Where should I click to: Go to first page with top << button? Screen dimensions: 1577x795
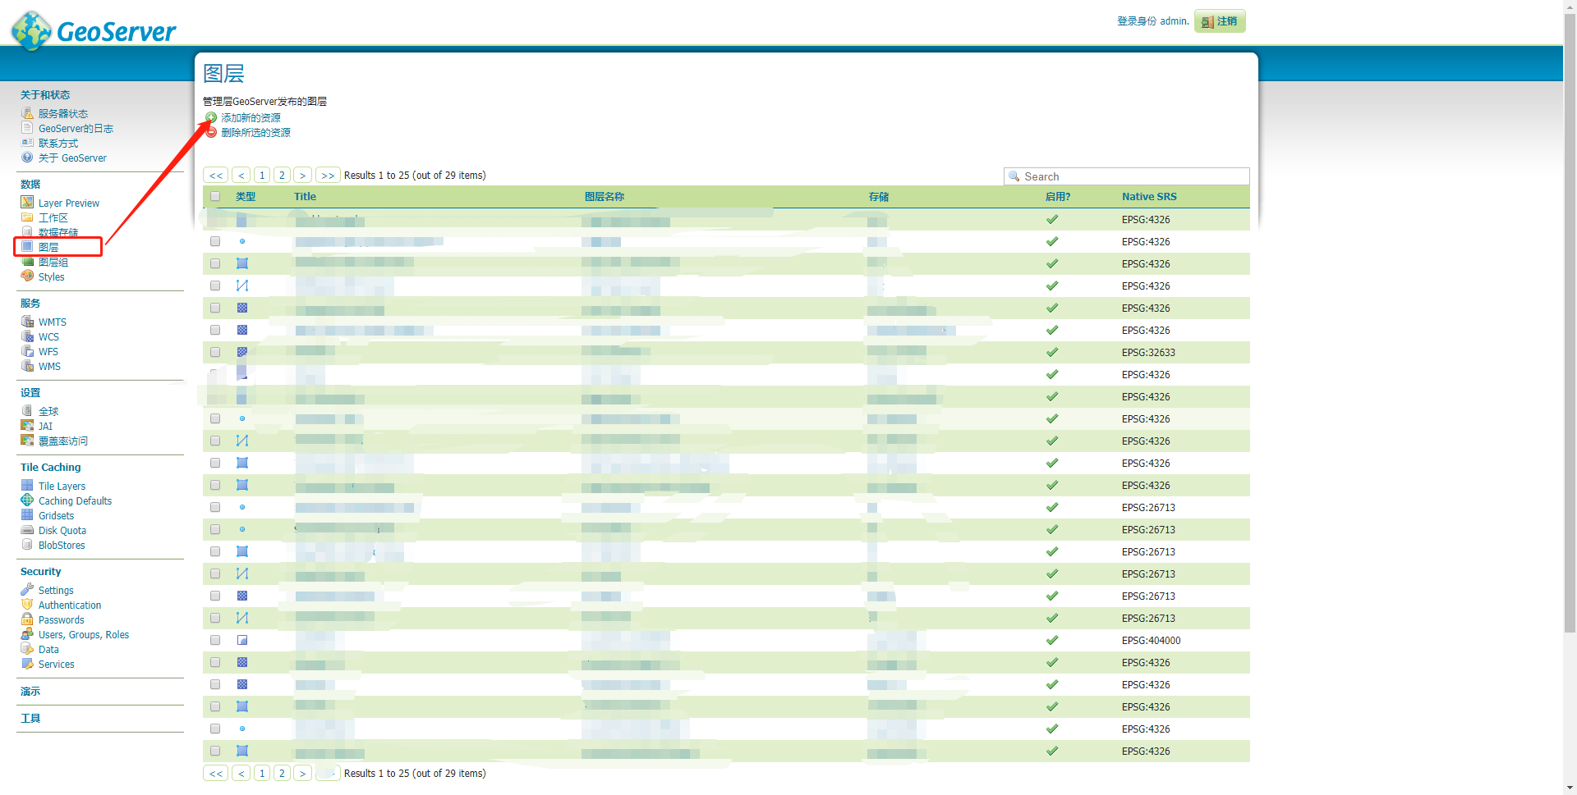tap(216, 175)
